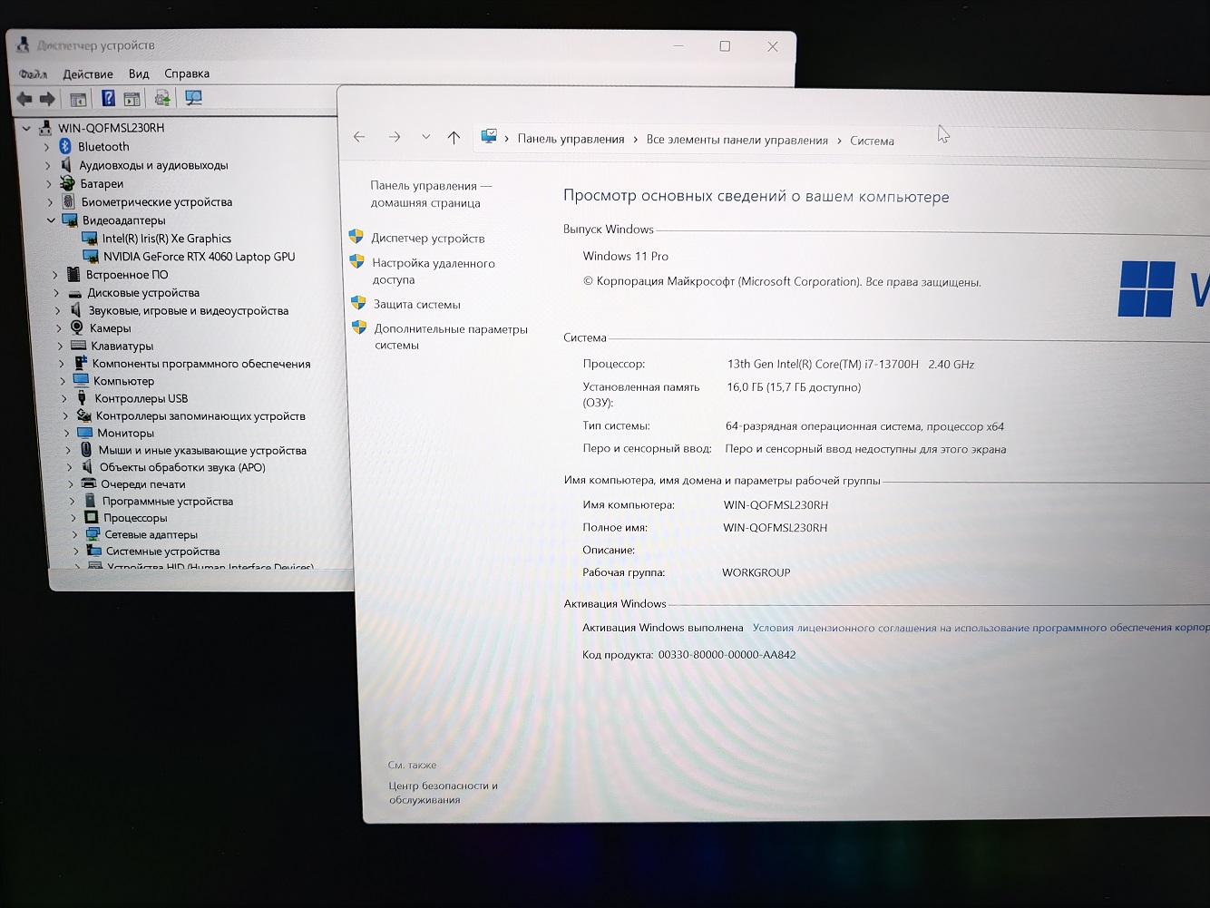This screenshot has width=1210, height=908.
Task: Expand the Встроенное ПО node arrow
Action: click(54, 274)
